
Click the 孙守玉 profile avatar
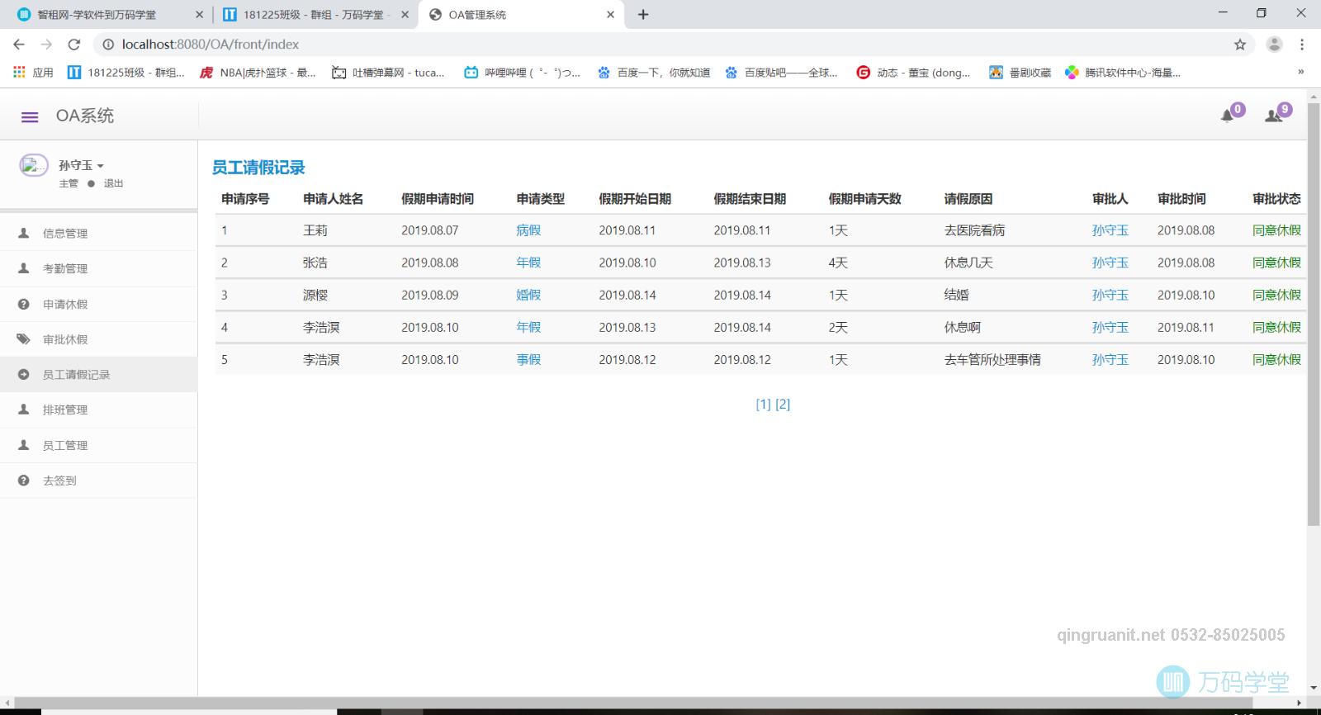[x=34, y=166]
